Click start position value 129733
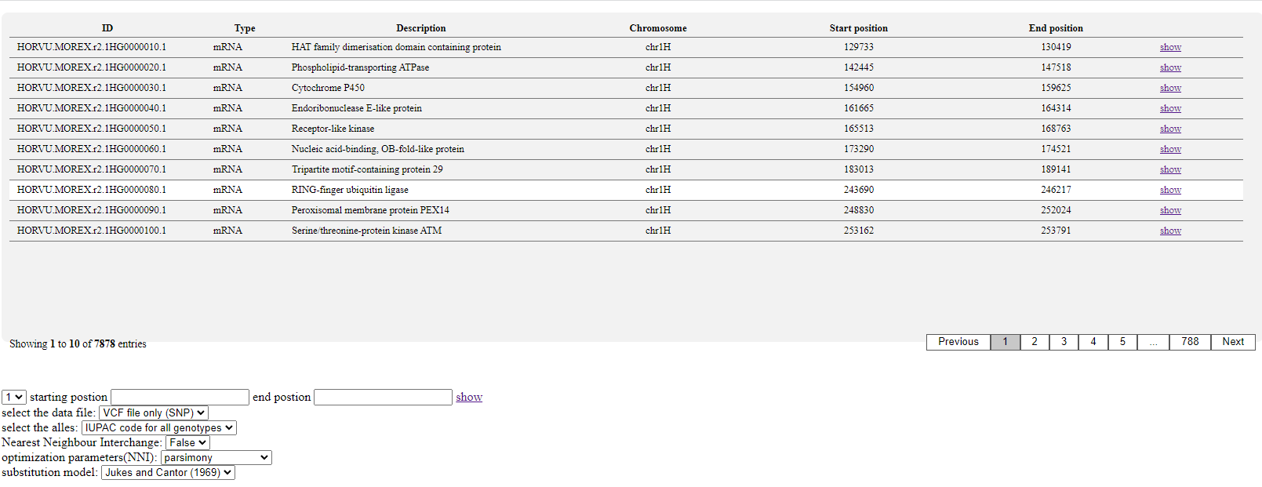The width and height of the screenshot is (1262, 487). tap(859, 47)
